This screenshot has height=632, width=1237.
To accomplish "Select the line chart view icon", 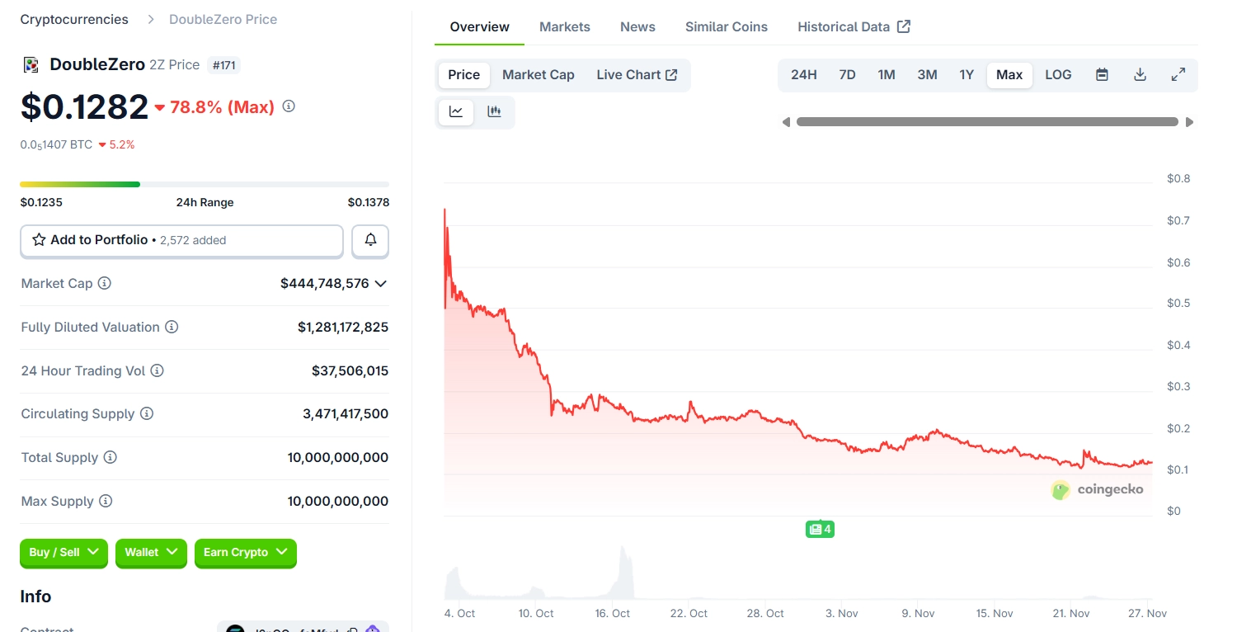I will click(x=456, y=112).
